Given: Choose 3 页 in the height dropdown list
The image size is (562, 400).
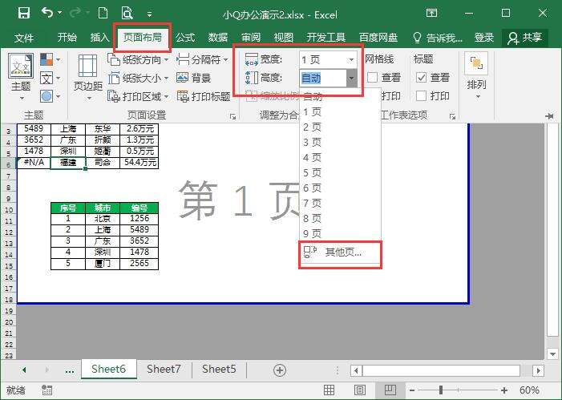Looking at the screenshot, I should pos(312,142).
